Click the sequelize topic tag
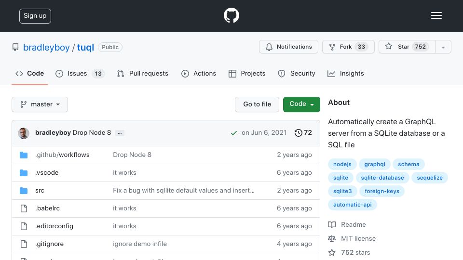This screenshot has width=463, height=260. click(x=430, y=178)
